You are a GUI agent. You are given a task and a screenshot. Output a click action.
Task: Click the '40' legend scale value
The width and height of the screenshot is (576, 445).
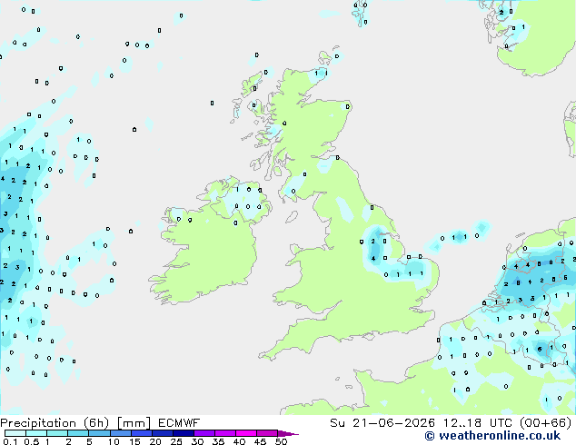239,441
